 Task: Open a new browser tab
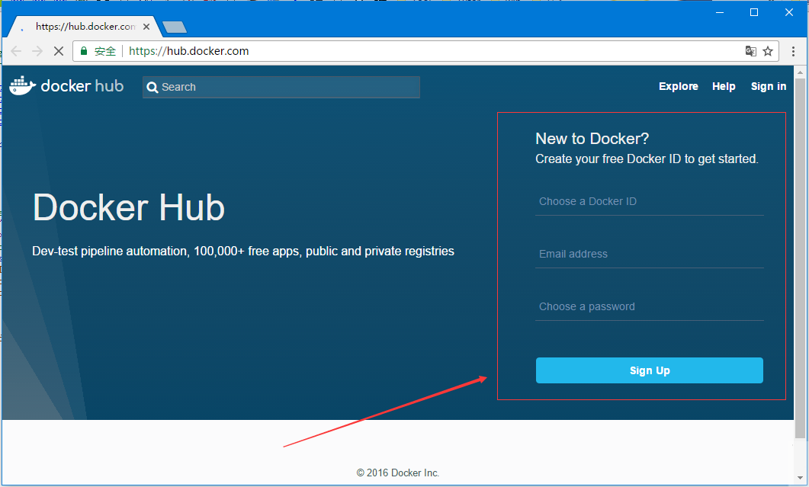pyautogui.click(x=175, y=27)
